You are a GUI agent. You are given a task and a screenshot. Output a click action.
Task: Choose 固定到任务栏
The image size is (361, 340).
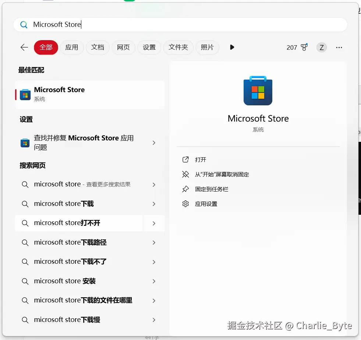tap(211, 189)
